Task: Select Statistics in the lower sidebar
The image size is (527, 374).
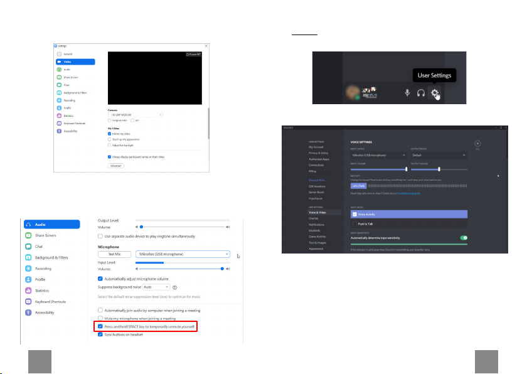Action: tap(41, 291)
